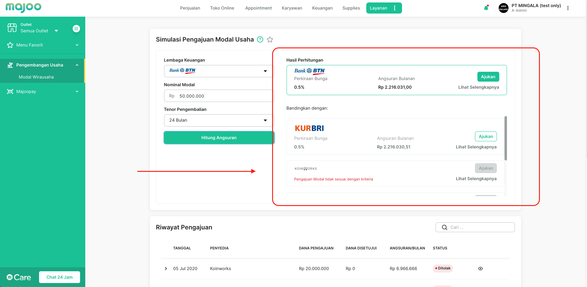Expand Menu Favorit section
The width and height of the screenshot is (587, 287).
tap(77, 45)
